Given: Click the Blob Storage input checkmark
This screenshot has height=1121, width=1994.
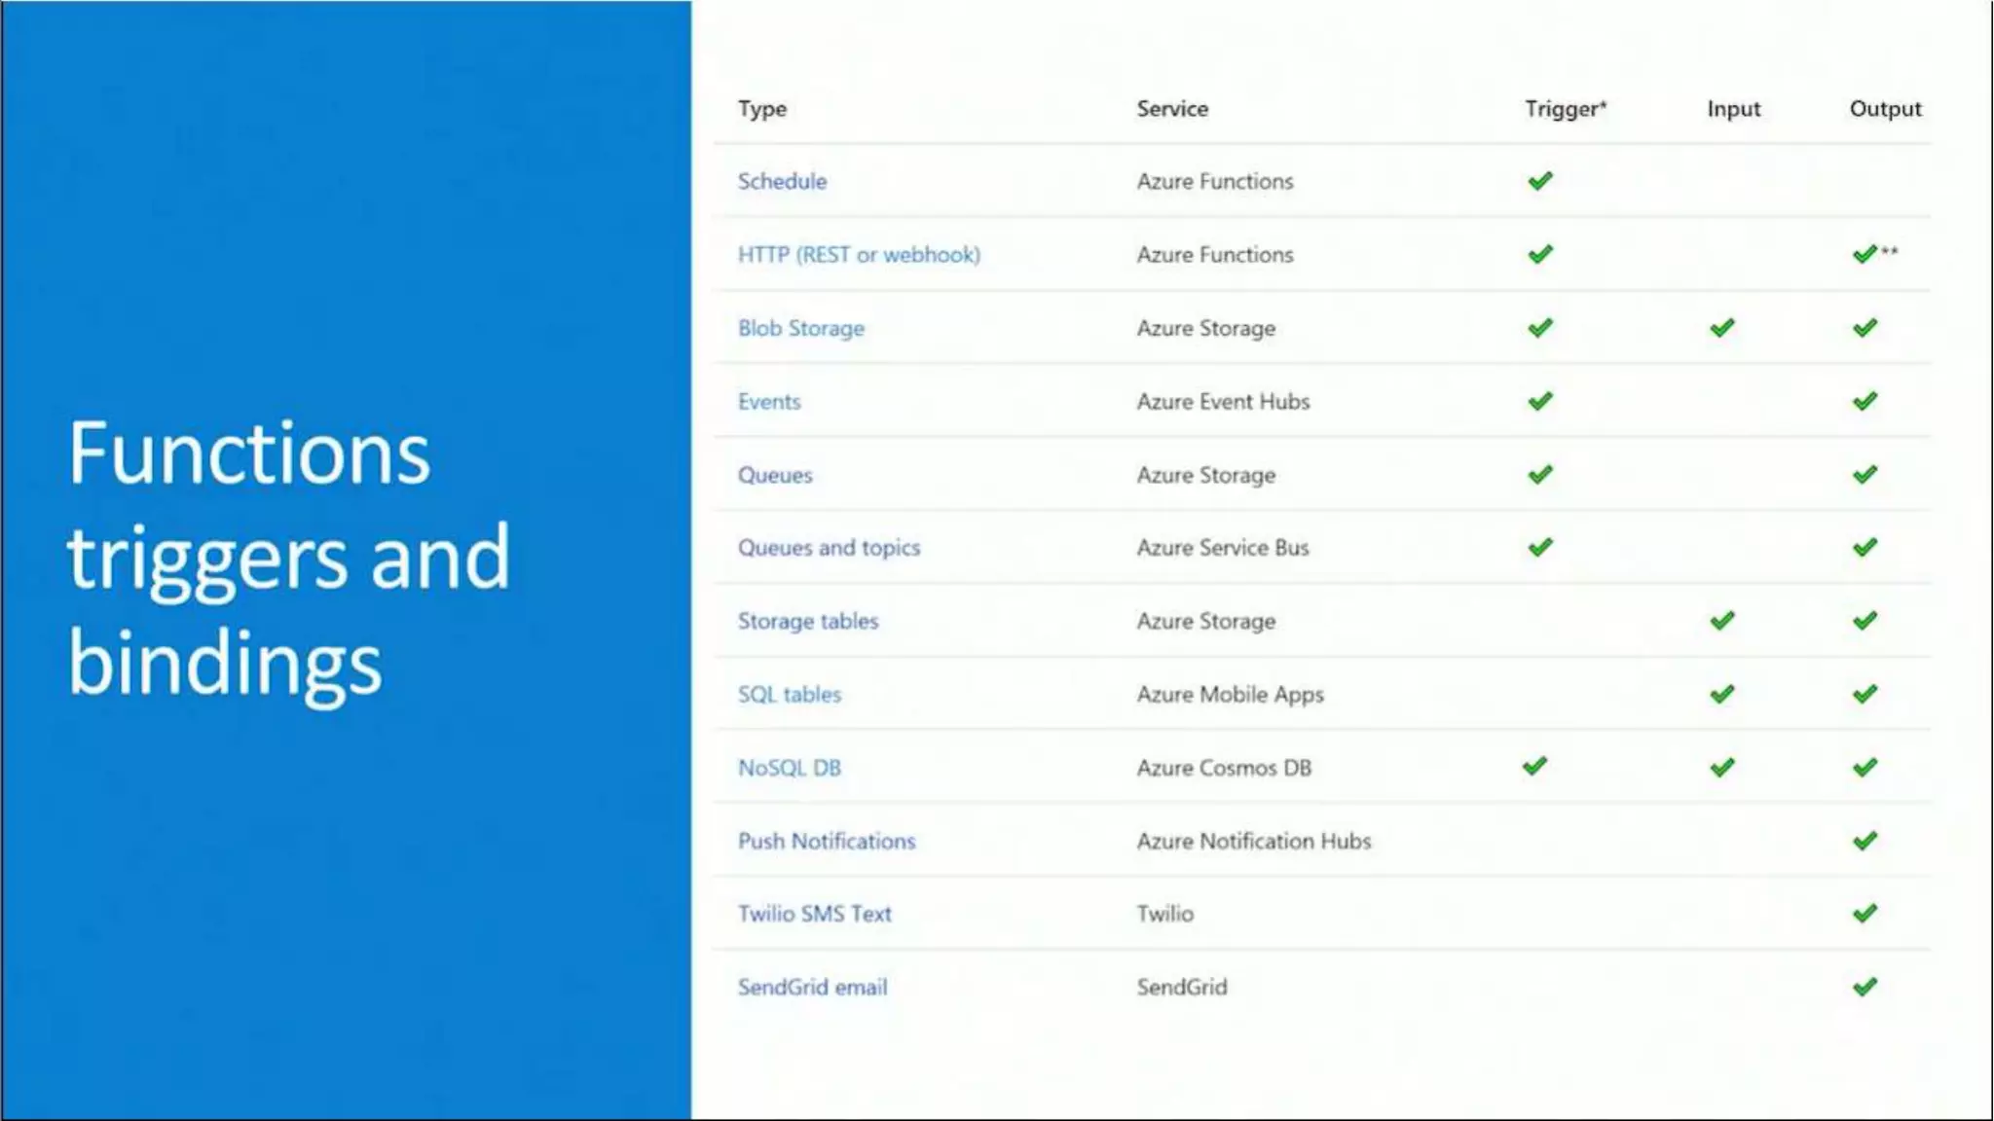Looking at the screenshot, I should pos(1721,328).
